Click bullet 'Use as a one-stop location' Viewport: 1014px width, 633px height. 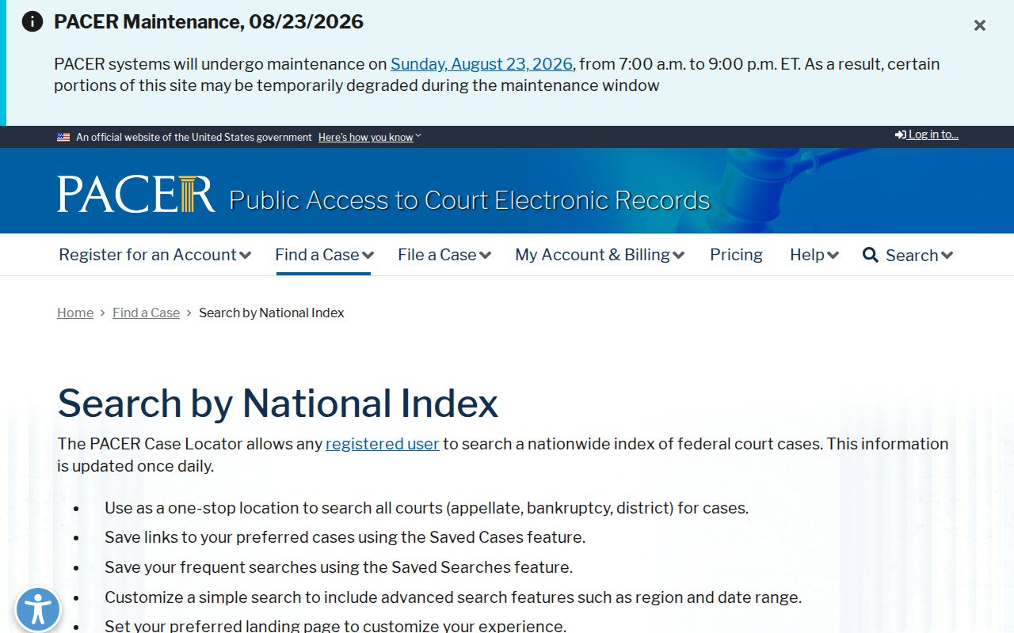pos(426,508)
